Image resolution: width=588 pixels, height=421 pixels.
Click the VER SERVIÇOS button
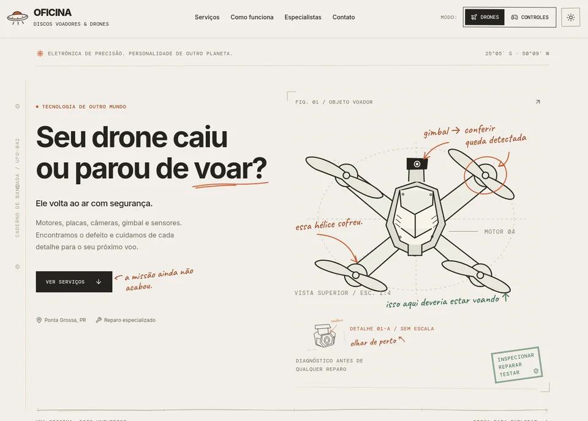click(x=74, y=281)
